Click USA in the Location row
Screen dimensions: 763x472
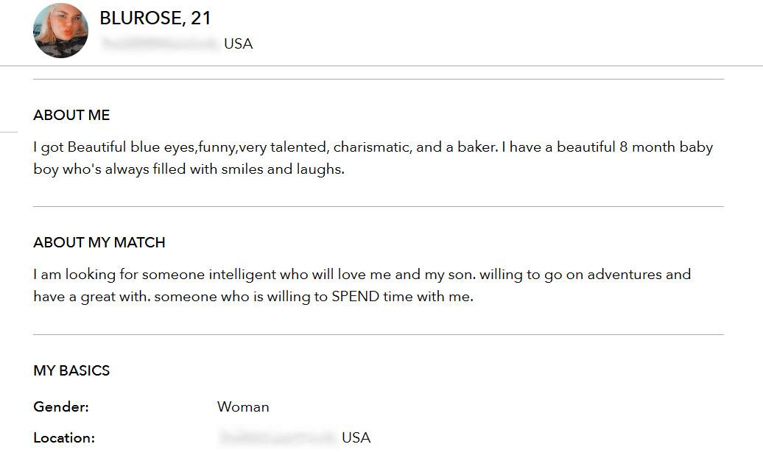356,438
